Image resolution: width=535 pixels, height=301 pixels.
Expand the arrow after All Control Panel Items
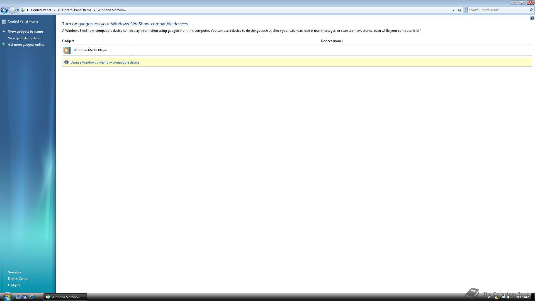pyautogui.click(x=94, y=10)
